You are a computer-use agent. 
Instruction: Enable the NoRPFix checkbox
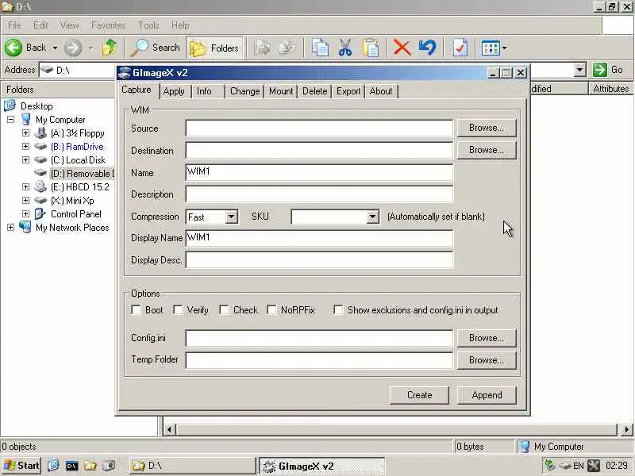(x=271, y=310)
